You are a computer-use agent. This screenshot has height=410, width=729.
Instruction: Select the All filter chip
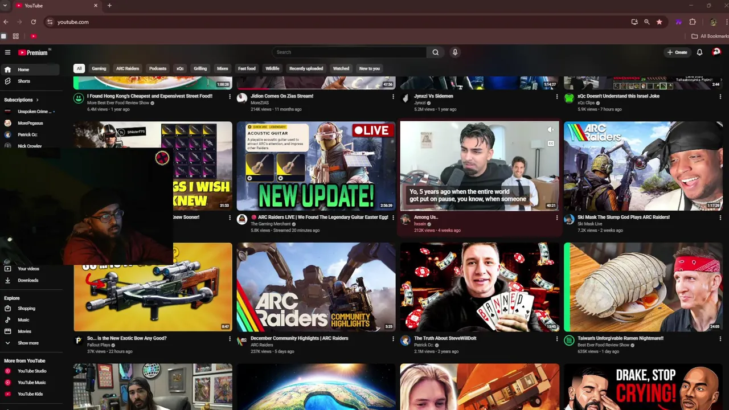pyautogui.click(x=79, y=68)
